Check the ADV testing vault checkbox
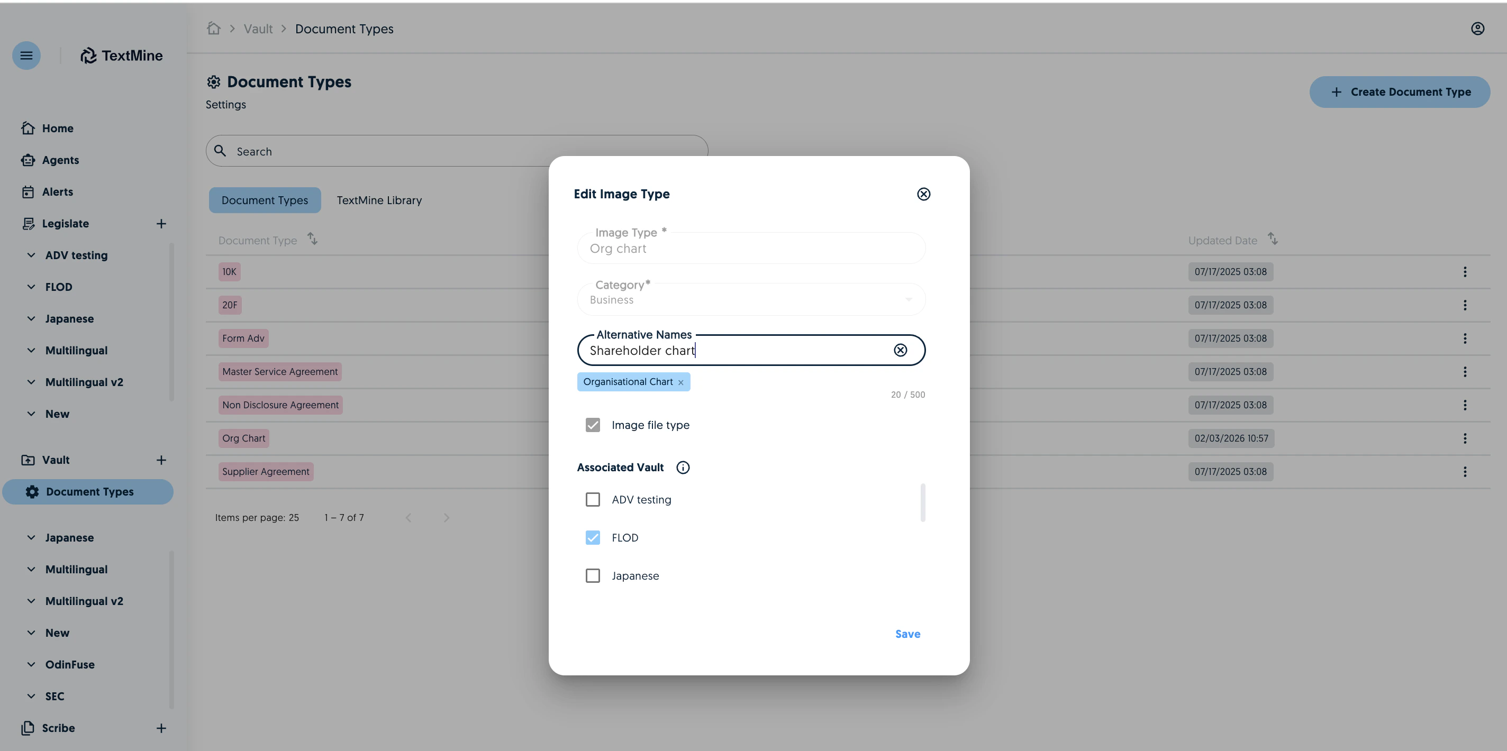This screenshot has height=751, width=1507. [x=592, y=499]
